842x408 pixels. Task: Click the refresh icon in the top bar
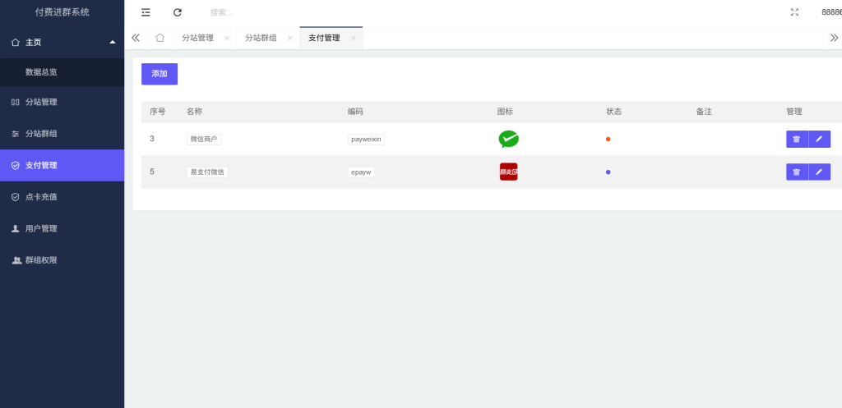click(178, 12)
